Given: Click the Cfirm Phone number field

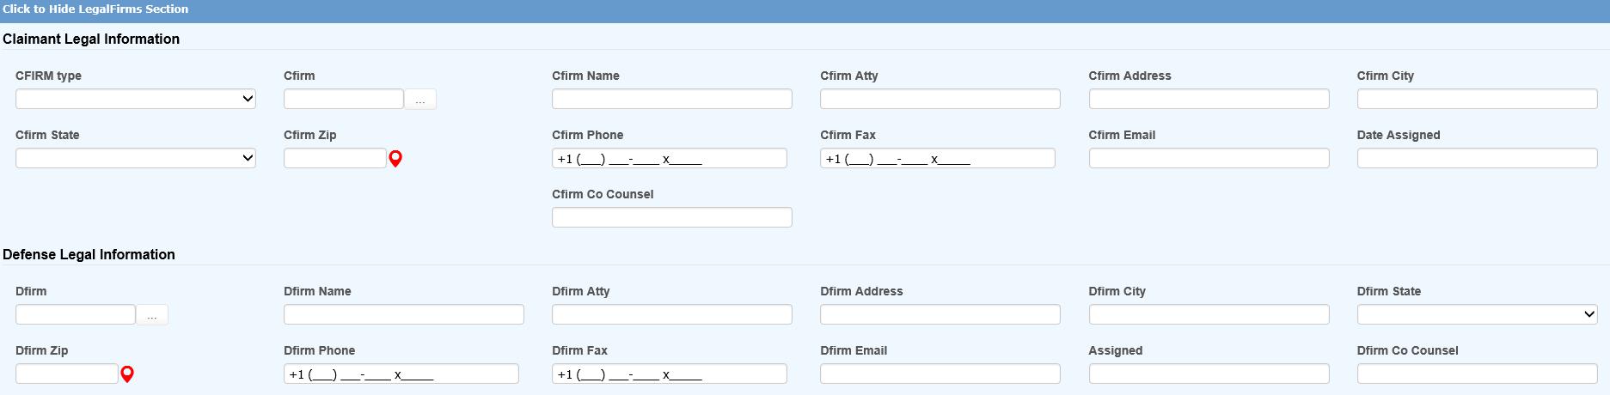Looking at the screenshot, I should point(669,158).
